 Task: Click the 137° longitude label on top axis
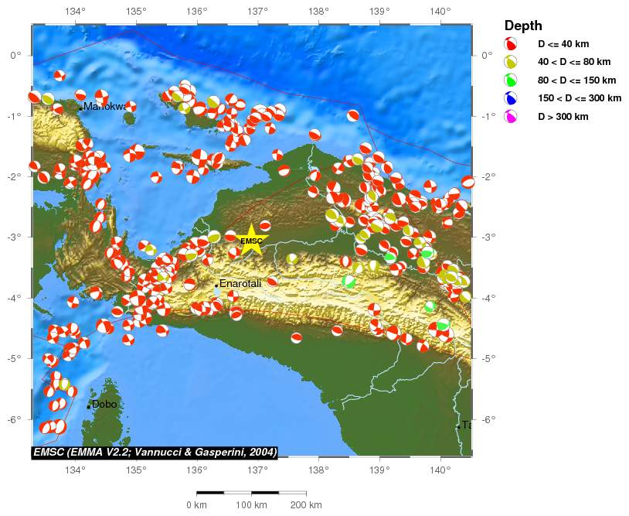[257, 11]
